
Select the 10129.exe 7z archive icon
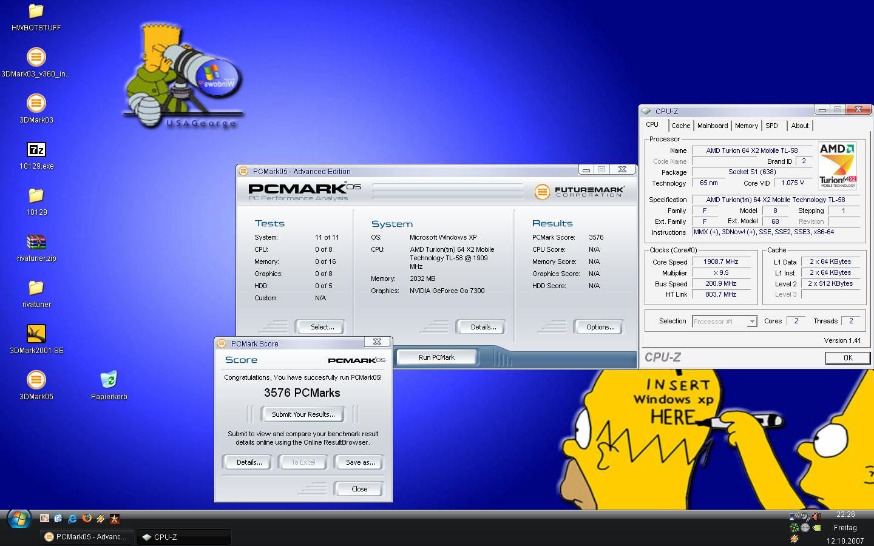click(36, 155)
